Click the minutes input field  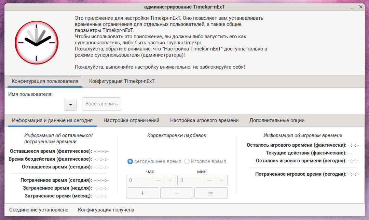(x=191, y=180)
